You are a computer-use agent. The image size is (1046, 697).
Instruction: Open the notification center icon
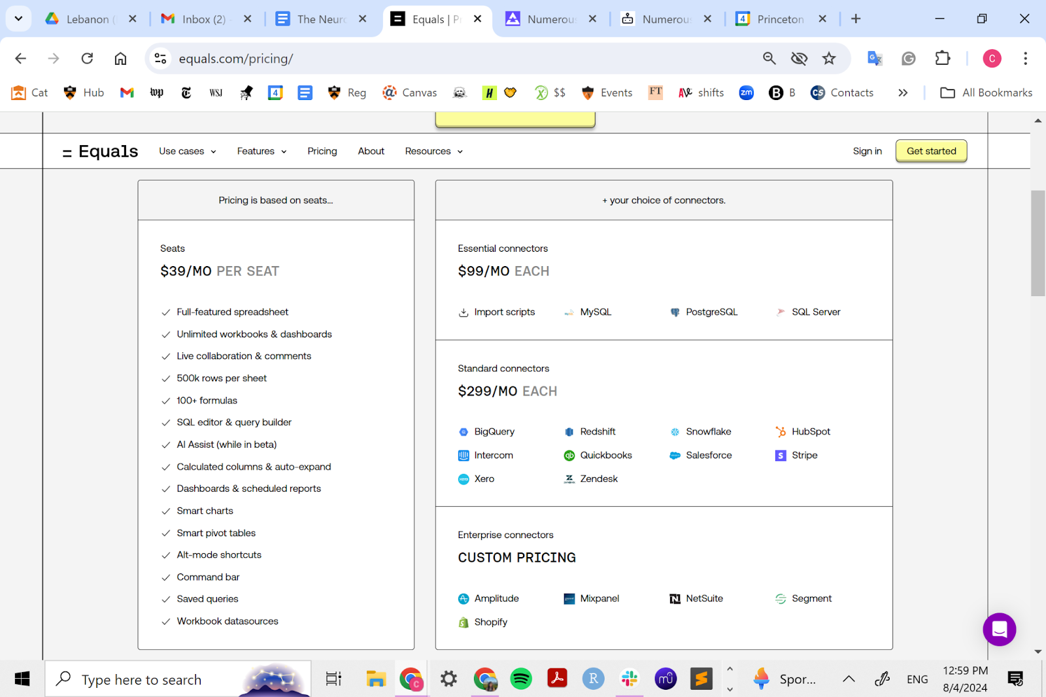tap(1015, 679)
